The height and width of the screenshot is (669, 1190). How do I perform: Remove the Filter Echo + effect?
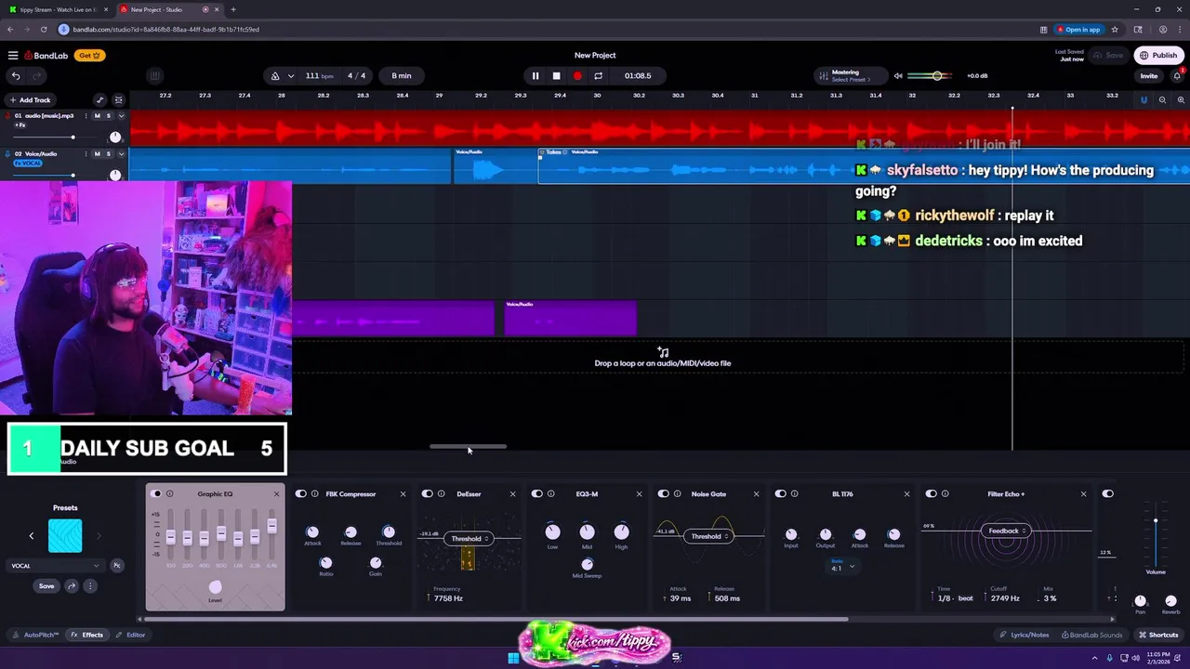pyautogui.click(x=1083, y=494)
